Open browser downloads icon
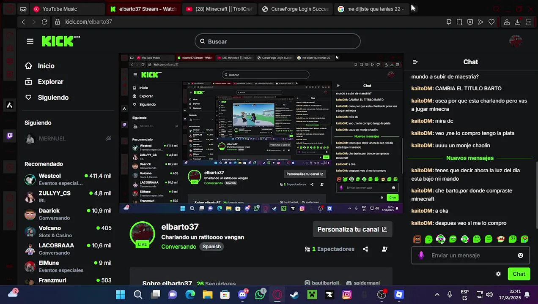This screenshot has height=304, width=538. (x=517, y=22)
